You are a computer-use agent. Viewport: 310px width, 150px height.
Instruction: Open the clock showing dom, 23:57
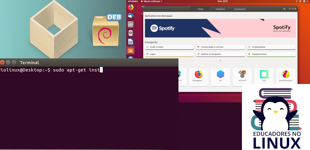pyautogui.click(x=222, y=1)
